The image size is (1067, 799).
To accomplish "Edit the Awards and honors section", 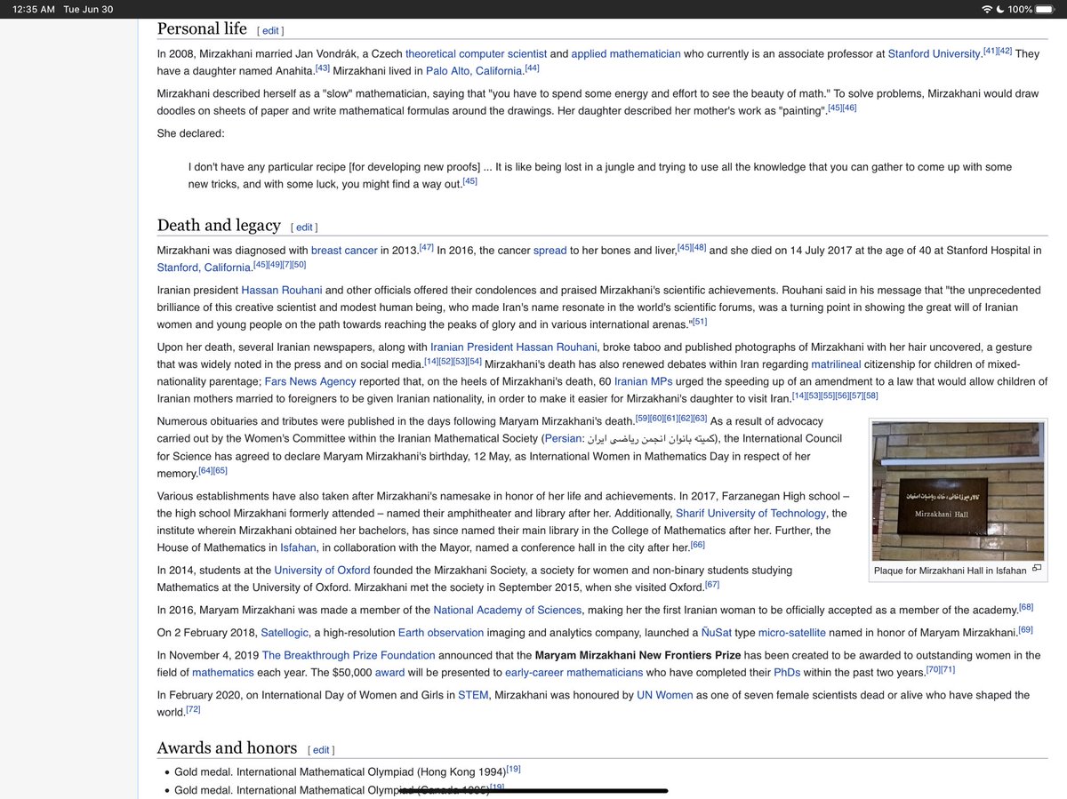I will click(321, 750).
